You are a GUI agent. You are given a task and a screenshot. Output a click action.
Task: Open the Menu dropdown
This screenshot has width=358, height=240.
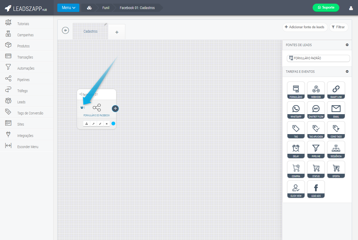click(68, 8)
